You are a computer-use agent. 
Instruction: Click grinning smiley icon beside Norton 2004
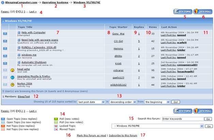[x=12, y=84]
